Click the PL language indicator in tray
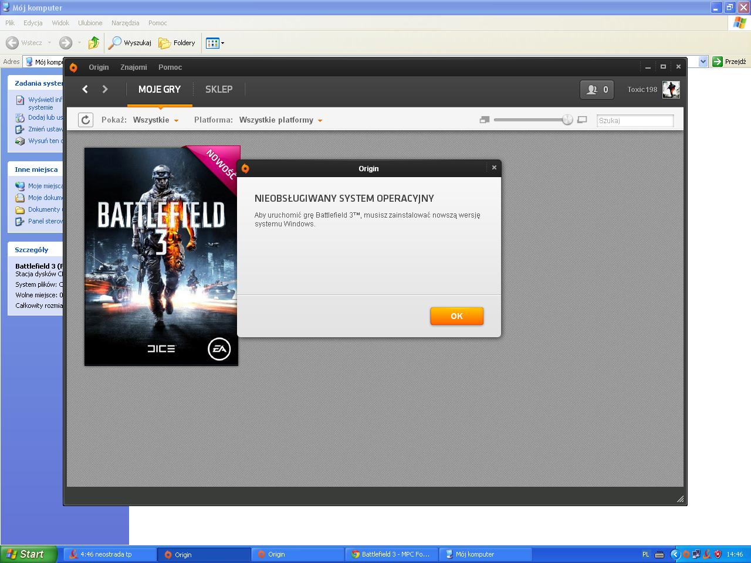Screen dimensions: 751x563 [646, 554]
